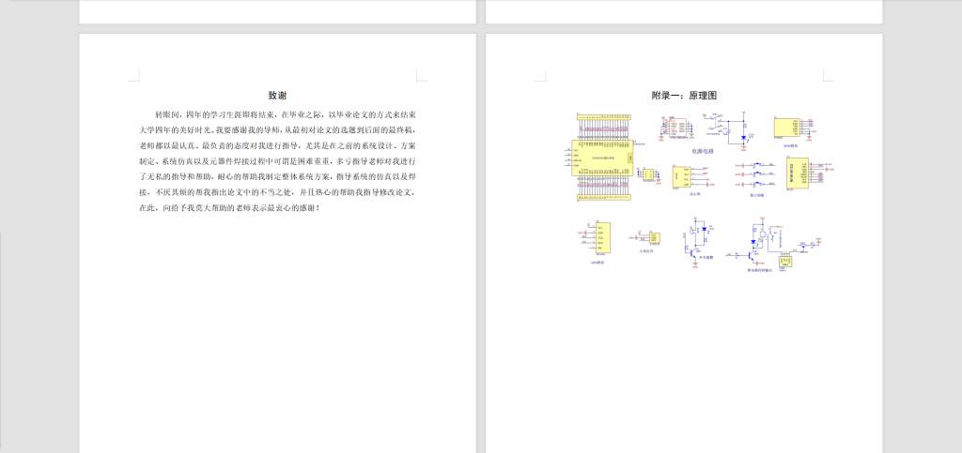Click the line starting 制定、系统仿真以及元器件焊接
962x453 pixels.
pos(278,161)
